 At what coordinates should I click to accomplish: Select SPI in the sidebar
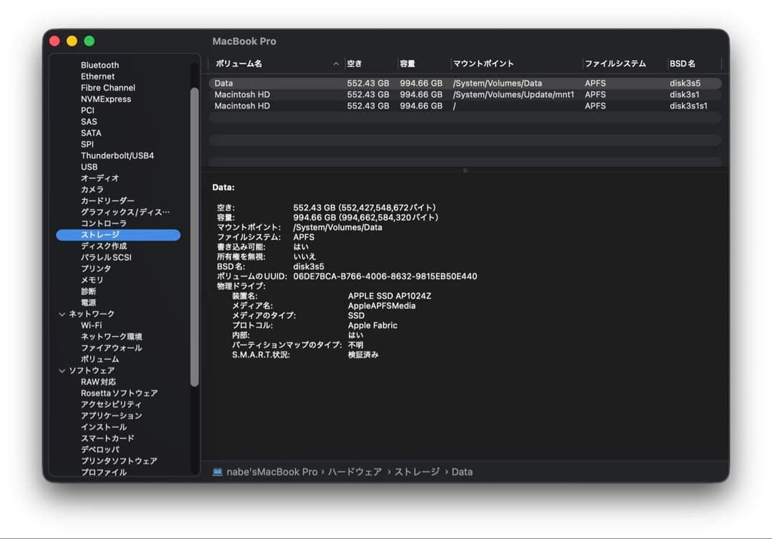pyautogui.click(x=87, y=144)
